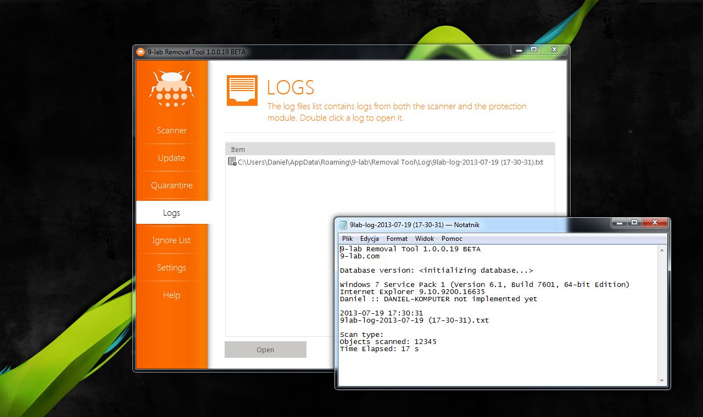Click inside the Notatnik text area on "9-lab.com"
Viewport: 703px width, 417px height.
[360, 256]
